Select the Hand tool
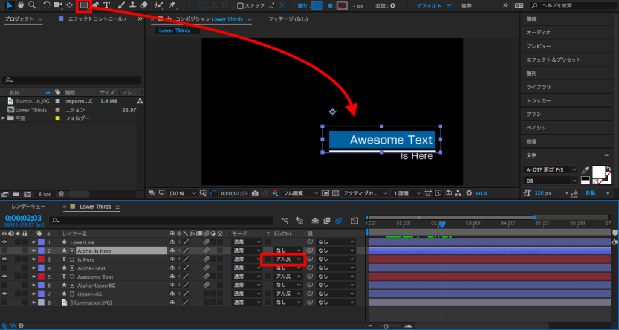The width and height of the screenshot is (619, 330). (x=19, y=5)
